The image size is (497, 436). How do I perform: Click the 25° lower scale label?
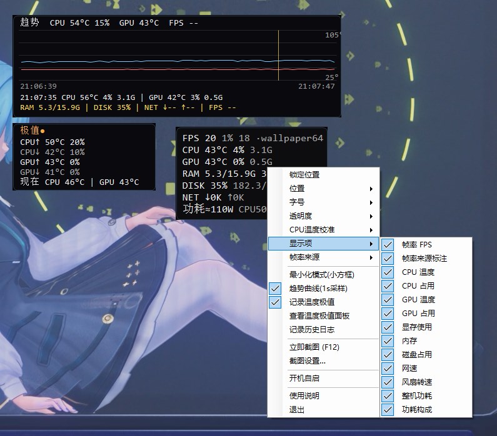pos(332,77)
